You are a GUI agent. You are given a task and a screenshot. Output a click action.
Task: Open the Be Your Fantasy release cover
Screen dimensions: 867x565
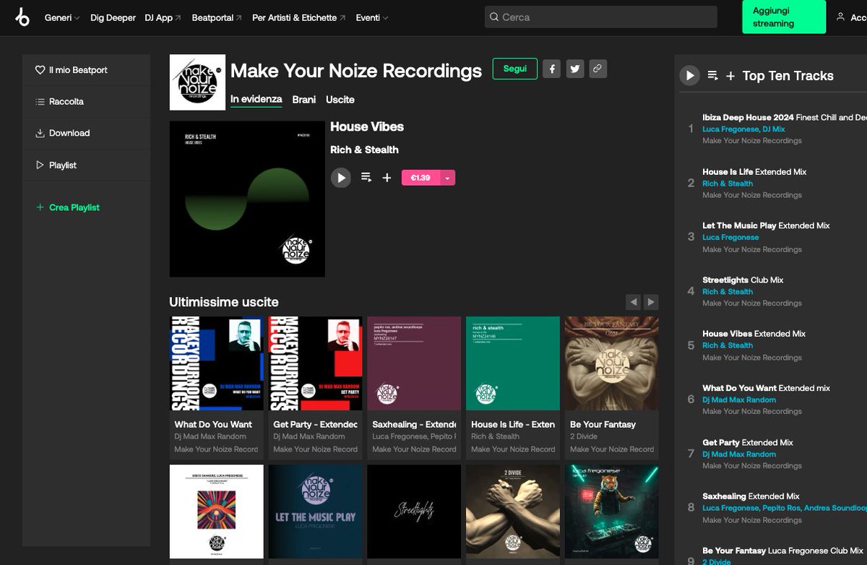612,363
